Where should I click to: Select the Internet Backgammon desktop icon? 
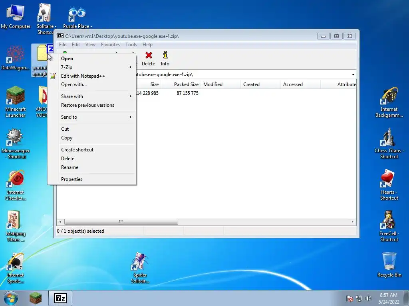389,102
